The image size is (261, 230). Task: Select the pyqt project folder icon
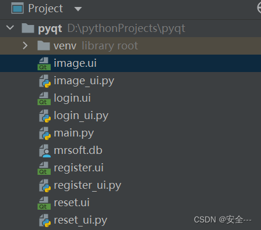click(28, 28)
